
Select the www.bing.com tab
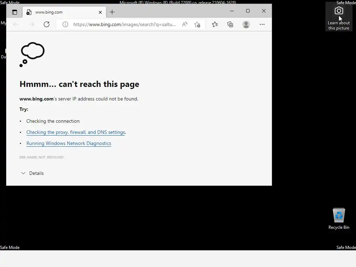[x=64, y=12]
